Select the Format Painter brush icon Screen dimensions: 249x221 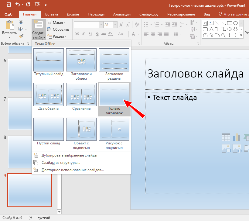[21, 36]
